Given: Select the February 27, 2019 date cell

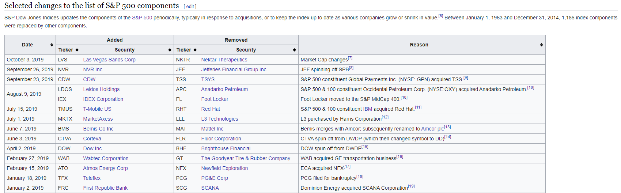Looking at the screenshot, I should 30,158.
